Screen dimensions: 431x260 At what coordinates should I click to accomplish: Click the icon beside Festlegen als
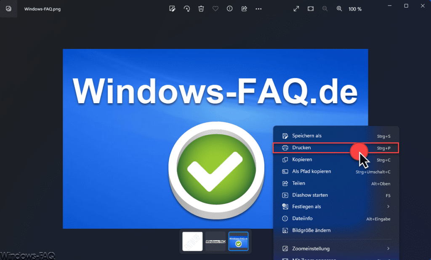(x=285, y=206)
